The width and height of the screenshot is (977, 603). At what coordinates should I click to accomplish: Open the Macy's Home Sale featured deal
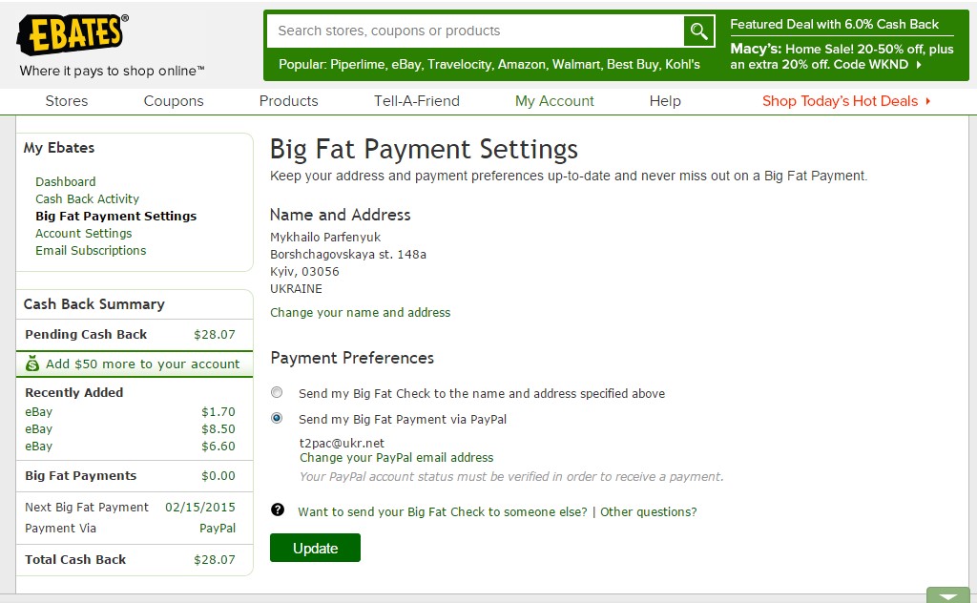click(x=842, y=56)
